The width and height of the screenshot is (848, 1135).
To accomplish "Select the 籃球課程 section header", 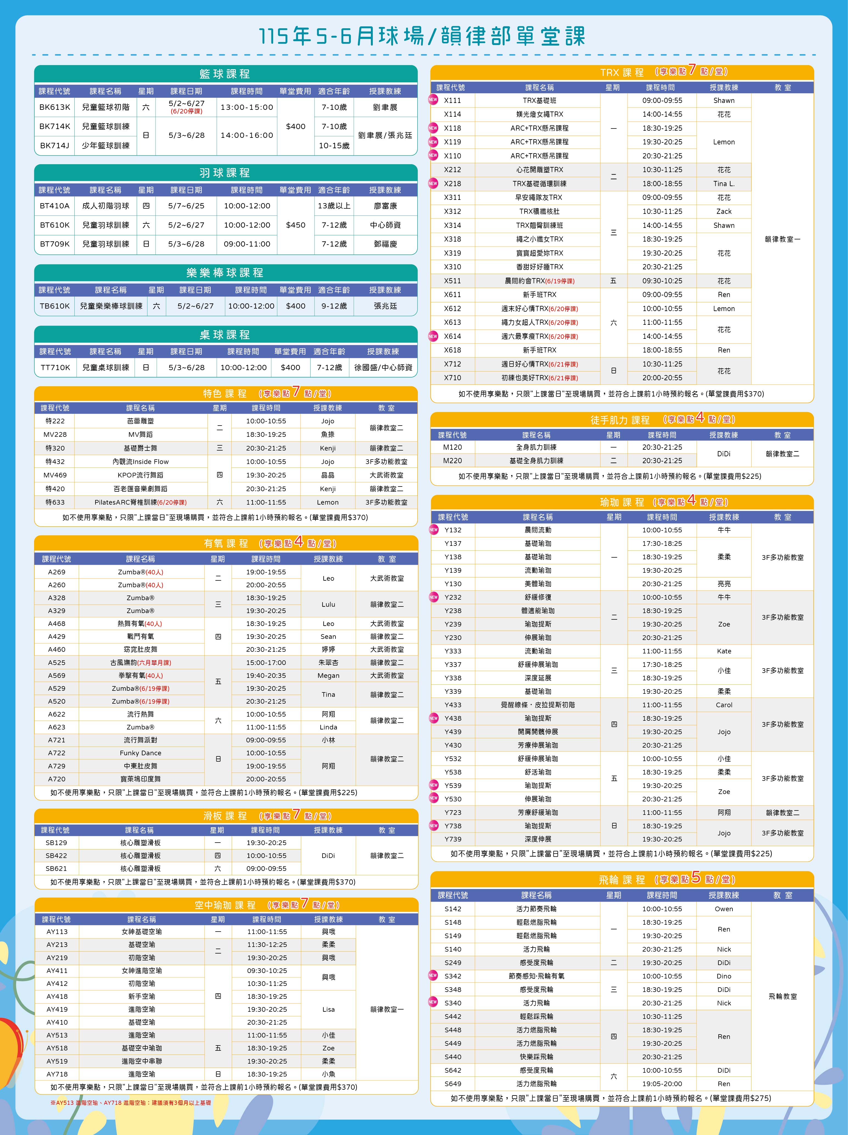I will (x=226, y=74).
